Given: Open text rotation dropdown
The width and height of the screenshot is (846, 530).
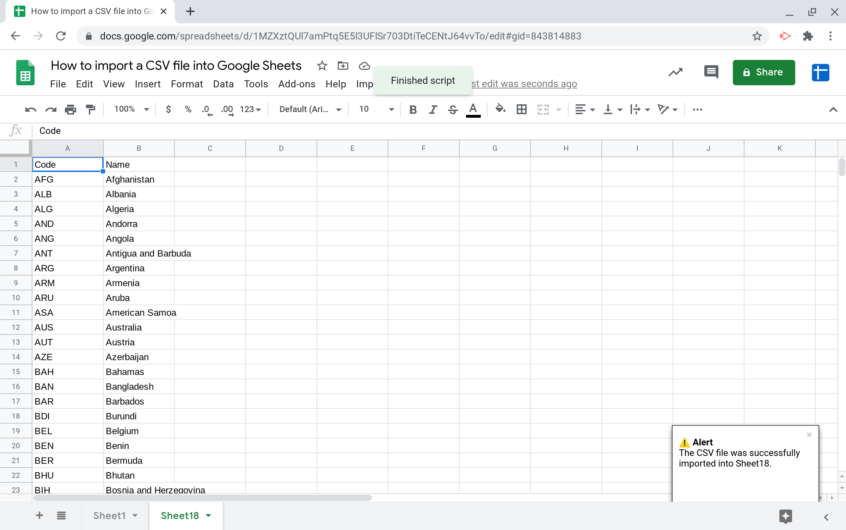Looking at the screenshot, I should click(668, 110).
